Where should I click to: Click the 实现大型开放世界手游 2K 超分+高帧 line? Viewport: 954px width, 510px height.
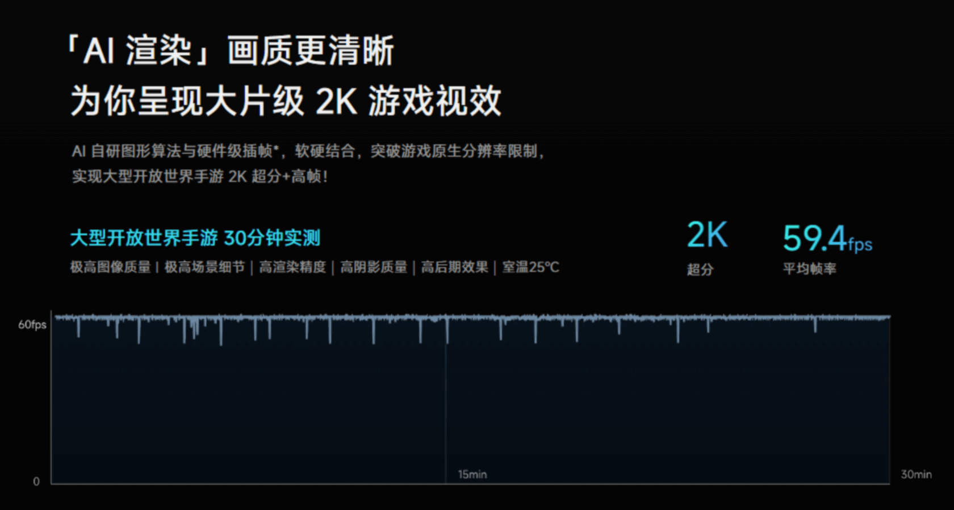click(199, 177)
